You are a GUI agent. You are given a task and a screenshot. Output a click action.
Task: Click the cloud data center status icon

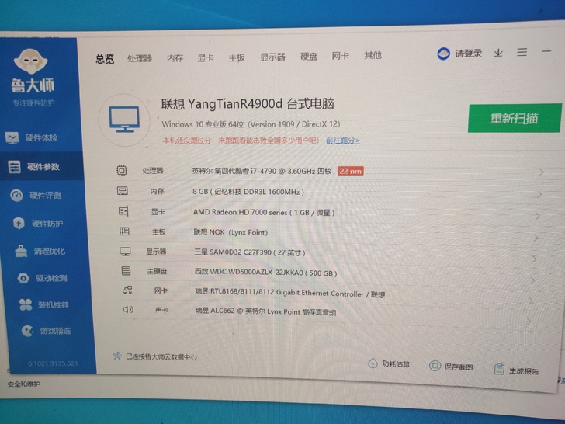(116, 356)
